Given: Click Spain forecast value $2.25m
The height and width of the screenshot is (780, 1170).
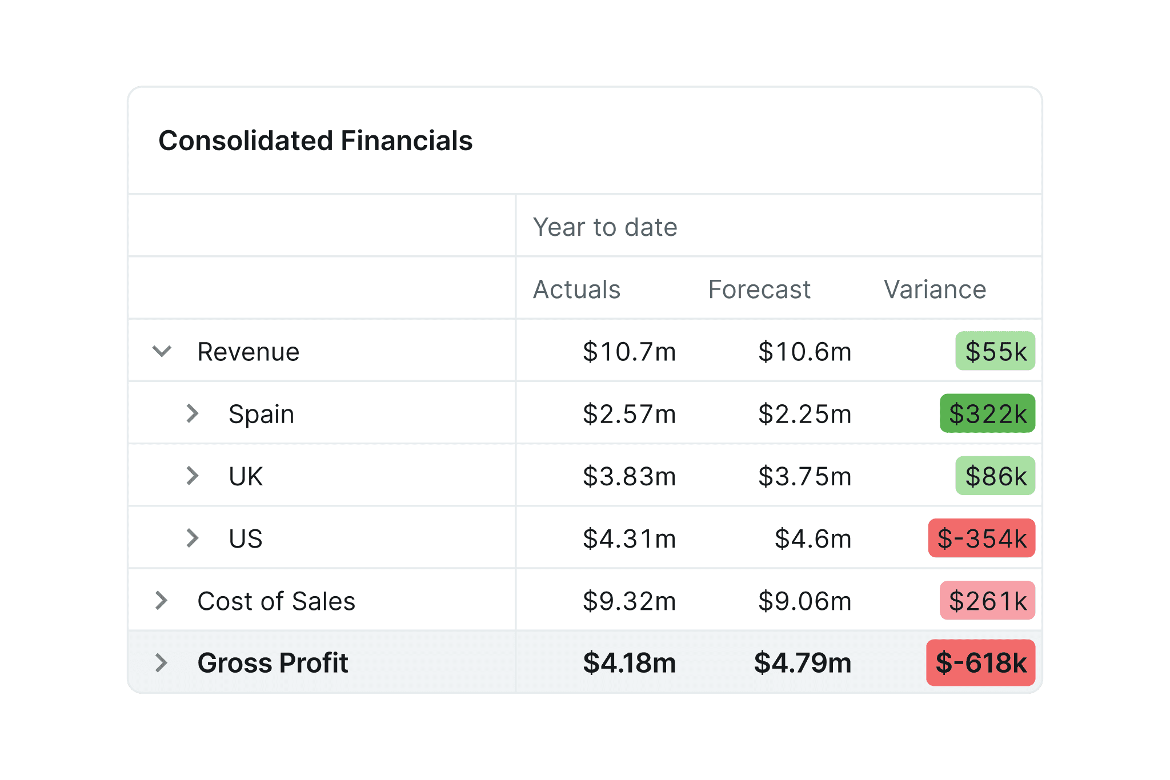Looking at the screenshot, I should (804, 414).
